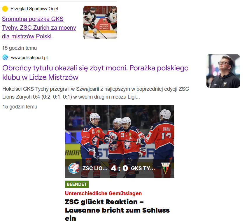Open 'Obrońcy tytułu okazali się zbyt mocni' headline
The image size is (249, 221).
pyautogui.click(x=95, y=73)
